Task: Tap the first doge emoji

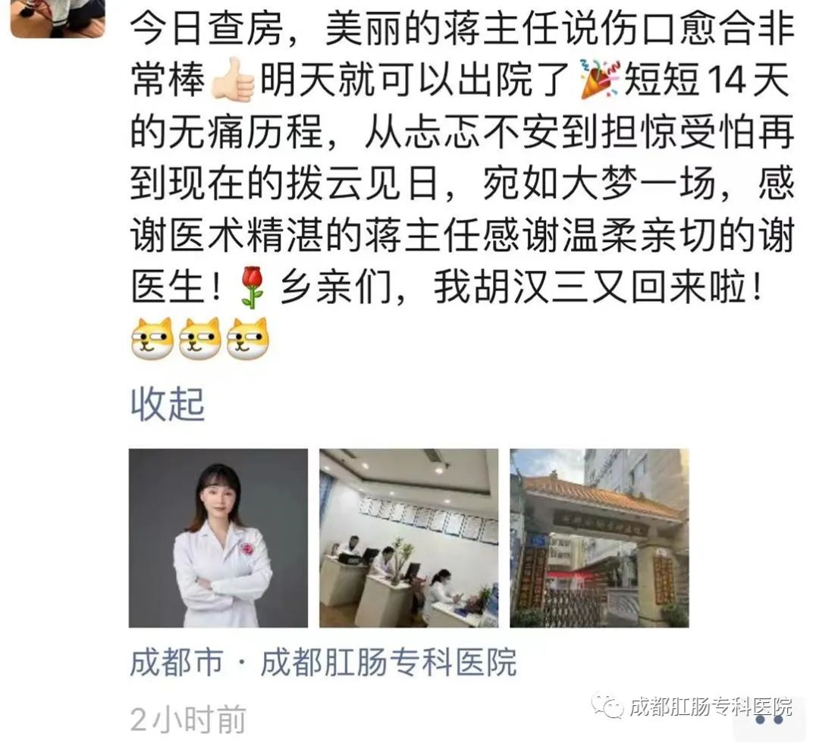Action: 152,338
